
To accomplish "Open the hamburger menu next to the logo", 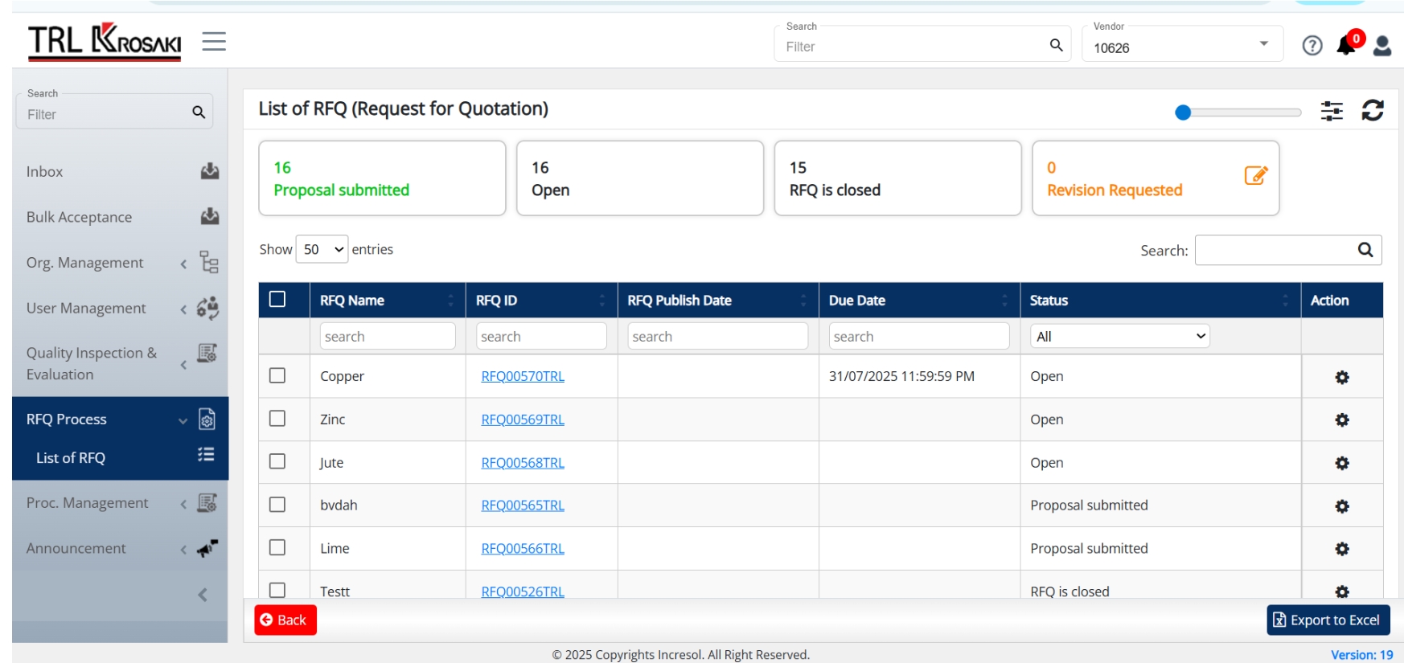I will click(x=214, y=41).
